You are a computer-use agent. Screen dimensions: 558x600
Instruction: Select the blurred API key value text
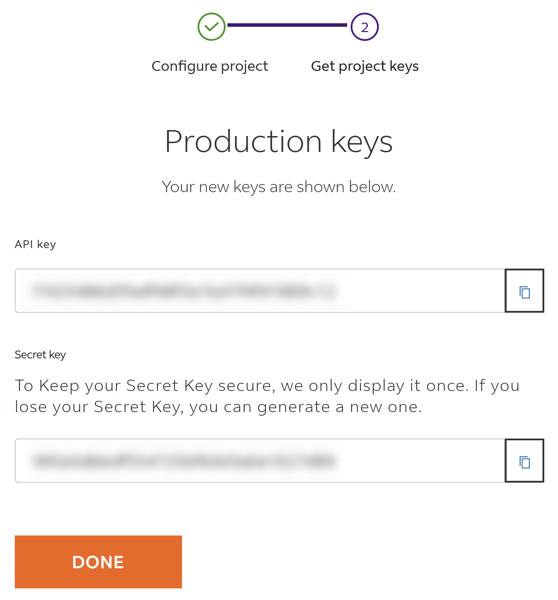[x=184, y=291]
